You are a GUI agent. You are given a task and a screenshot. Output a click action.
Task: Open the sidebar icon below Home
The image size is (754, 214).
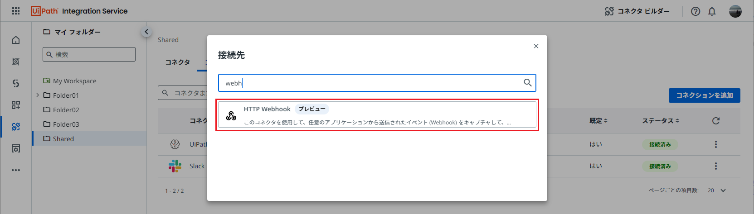(x=16, y=62)
